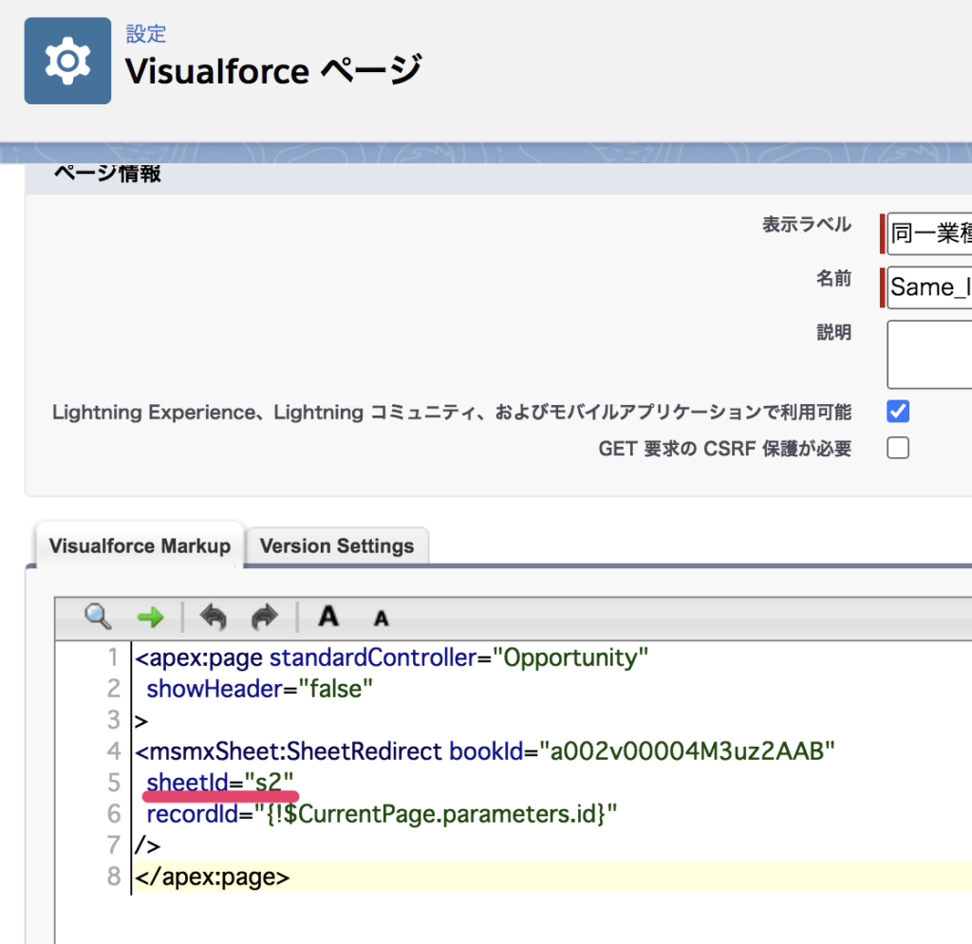The image size is (972, 944).
Task: Toggle the Lightning Experience availability checkbox
Action: tap(898, 412)
